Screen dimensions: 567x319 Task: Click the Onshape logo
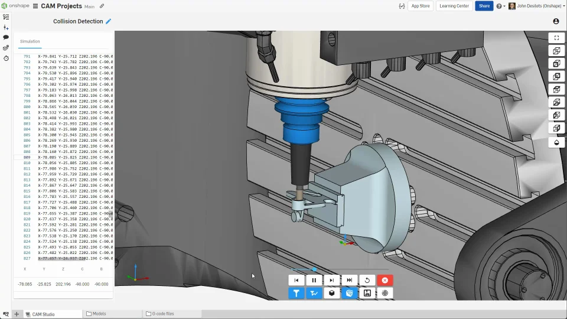click(x=15, y=6)
